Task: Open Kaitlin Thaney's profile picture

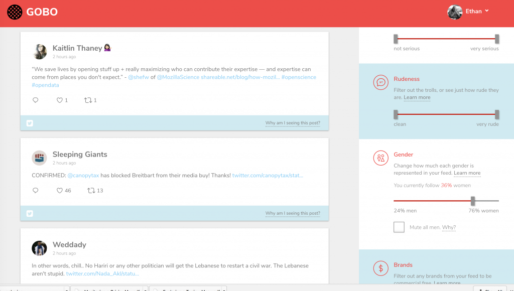Action: (x=39, y=52)
